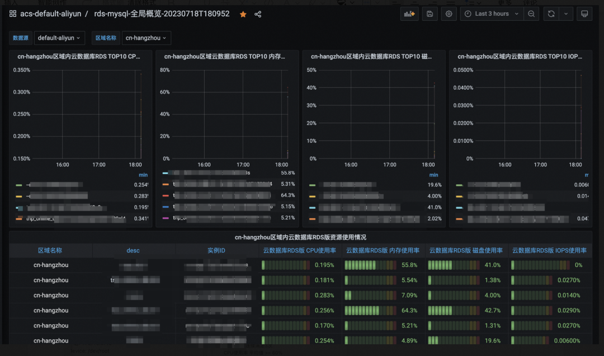Sort table by 区域名称 column header
This screenshot has width=604, height=356.
click(50, 250)
